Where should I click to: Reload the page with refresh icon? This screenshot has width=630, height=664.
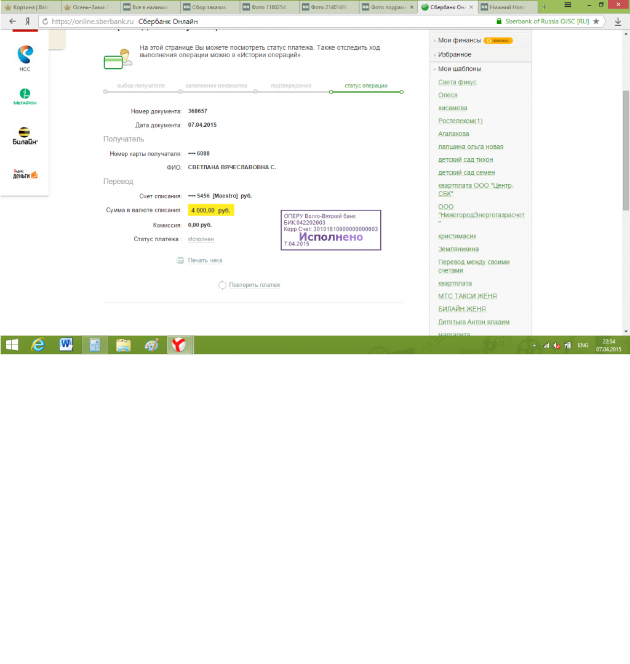tap(45, 21)
